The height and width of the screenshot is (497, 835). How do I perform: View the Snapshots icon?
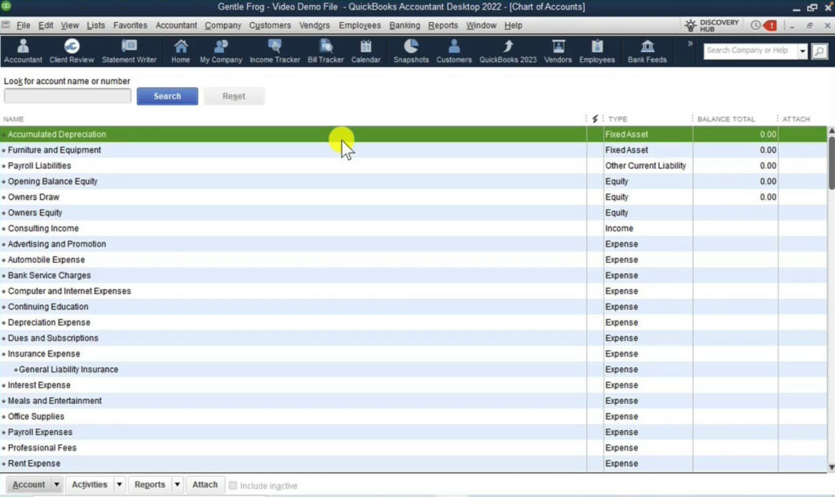(411, 51)
